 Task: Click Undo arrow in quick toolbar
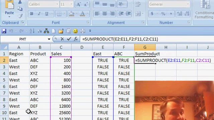pyautogui.click(x=11, y=31)
